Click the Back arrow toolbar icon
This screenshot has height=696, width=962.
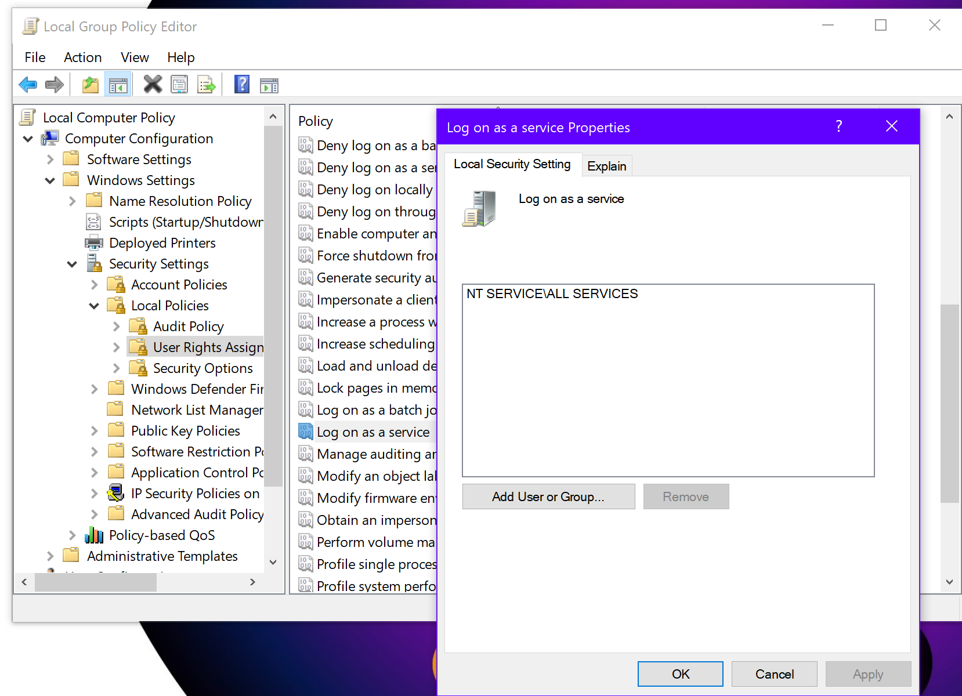[27, 85]
